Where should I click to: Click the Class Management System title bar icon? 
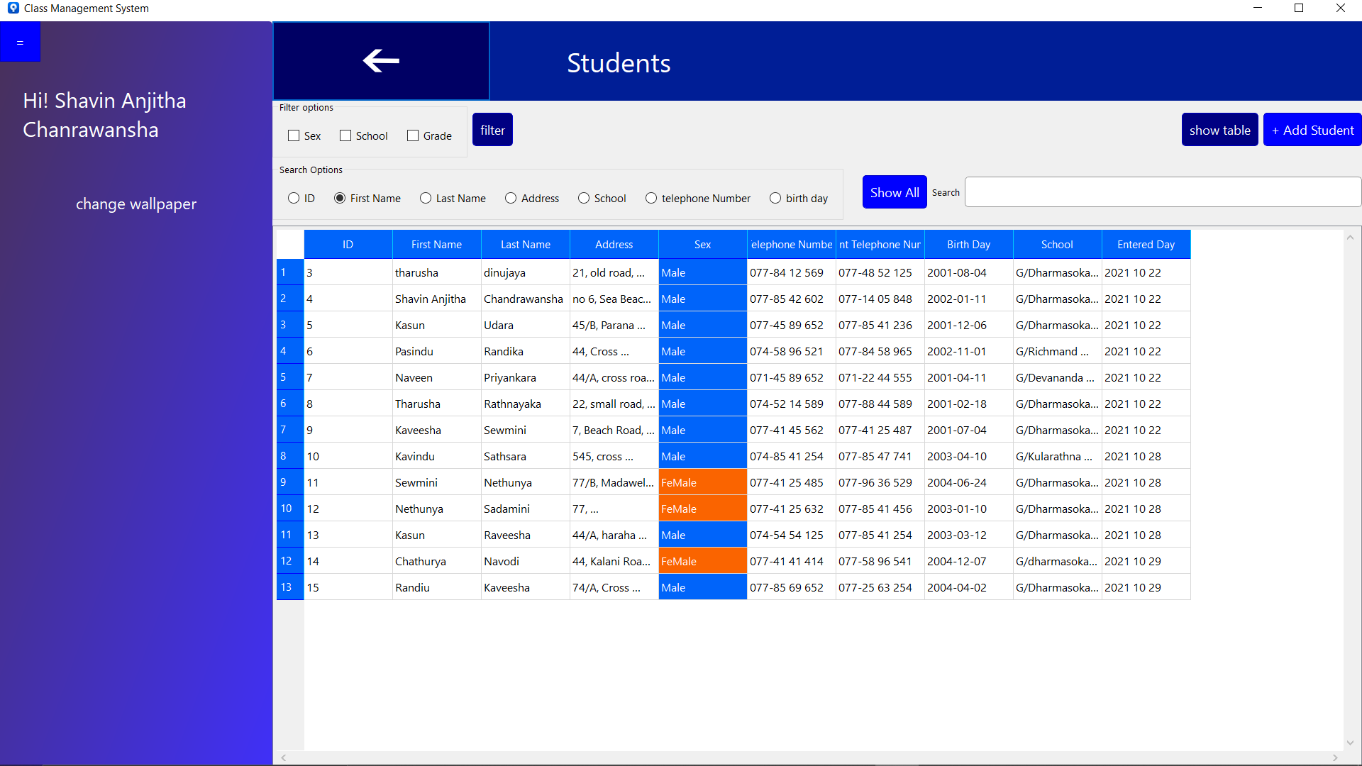[13, 8]
